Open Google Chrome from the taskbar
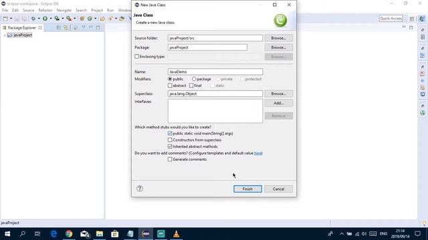Screen dimensions: 428x240 point(69,234)
